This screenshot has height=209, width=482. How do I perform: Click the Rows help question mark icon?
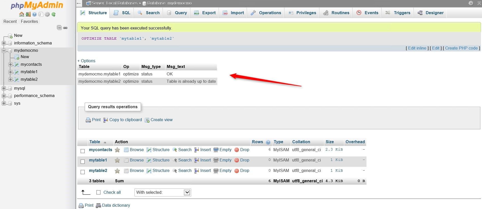pyautogui.click(x=268, y=142)
